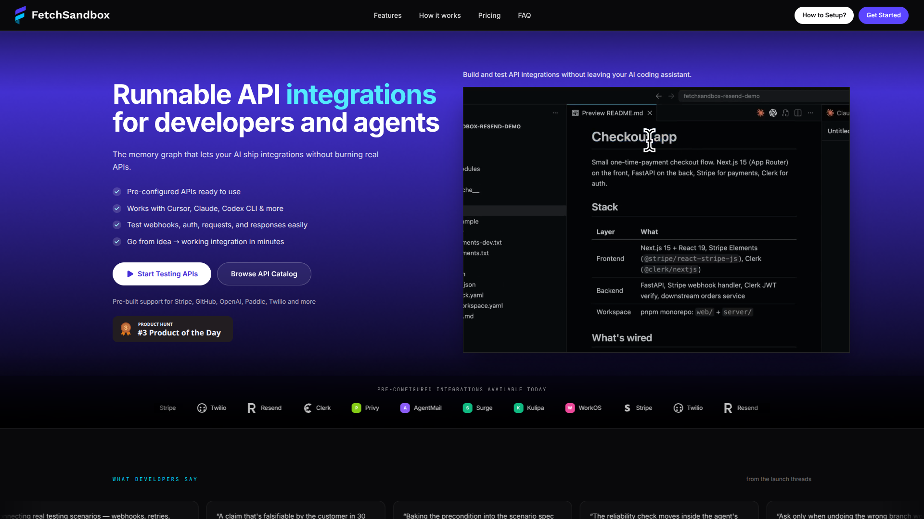This screenshot has width=924, height=519.
Task: Open the editor toolbar's more actions menu
Action: point(810,113)
